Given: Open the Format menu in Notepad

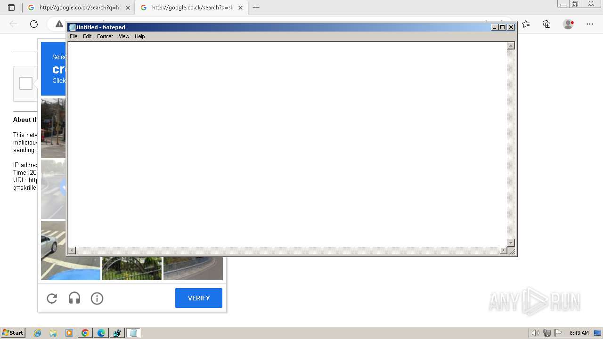Looking at the screenshot, I should click(105, 36).
